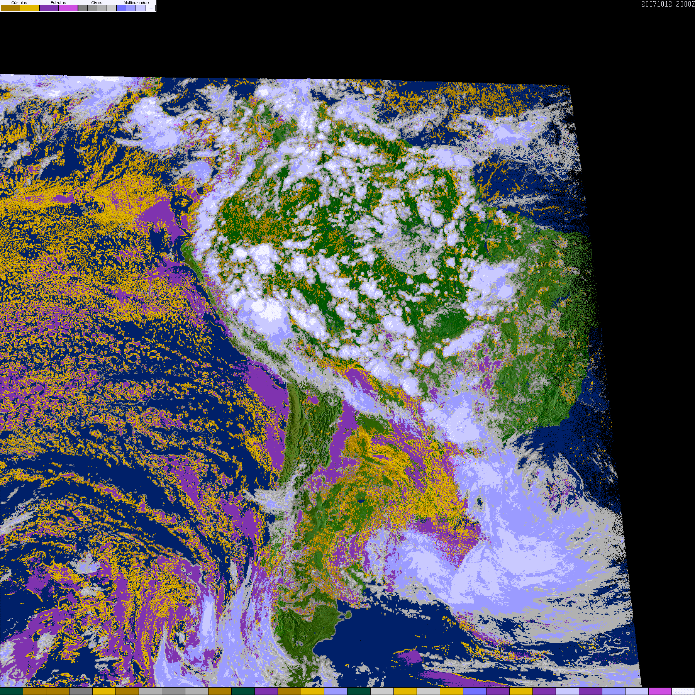Pick the pale lavender Multicamadas swatch

[x=141, y=8]
